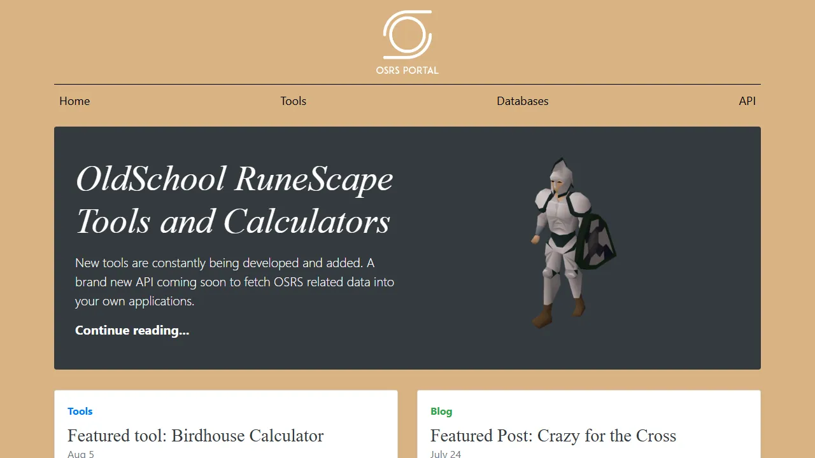Open the API page from the navigation
The image size is (815, 458).
tap(747, 101)
